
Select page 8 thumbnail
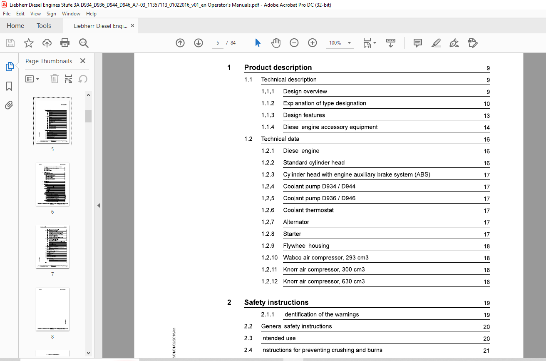52,309
